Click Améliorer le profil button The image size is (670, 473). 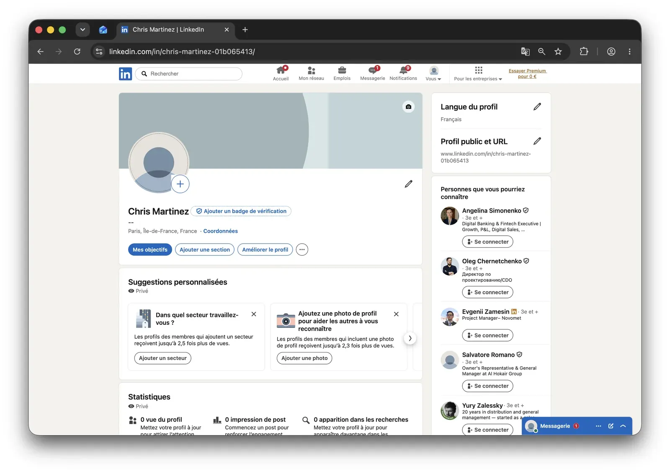(x=265, y=249)
